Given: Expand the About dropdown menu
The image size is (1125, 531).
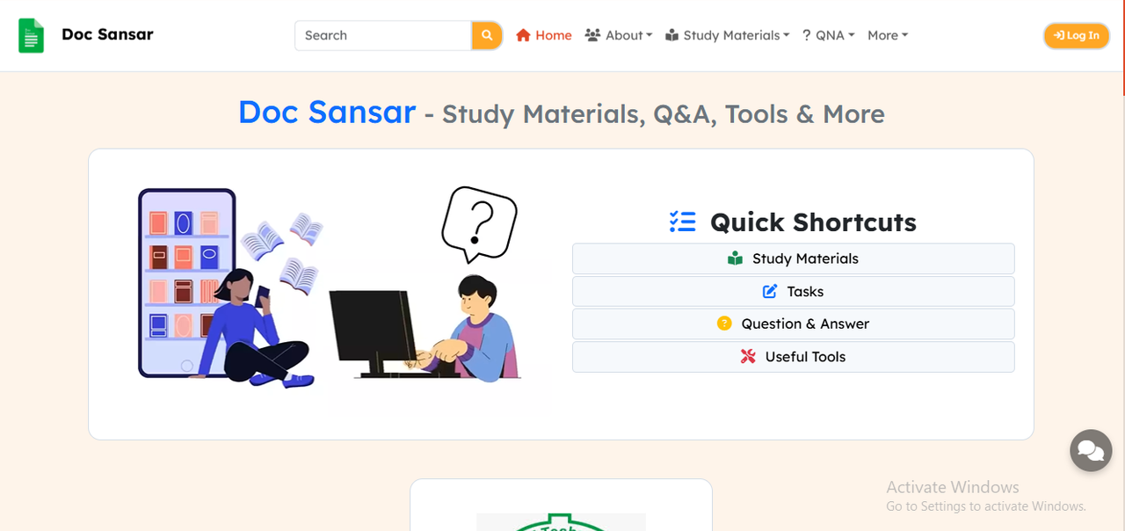Looking at the screenshot, I should coord(619,35).
